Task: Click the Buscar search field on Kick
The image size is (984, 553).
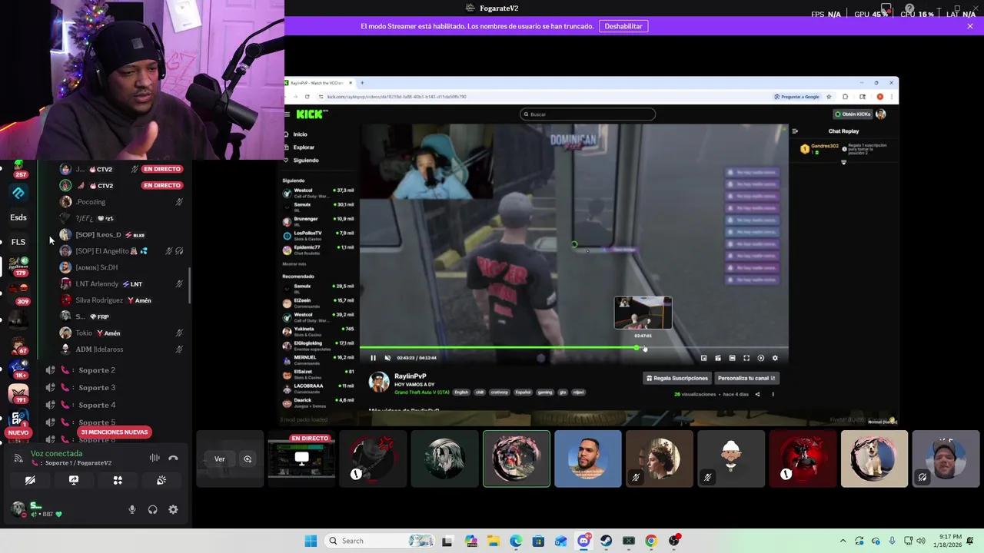Action: pos(588,114)
